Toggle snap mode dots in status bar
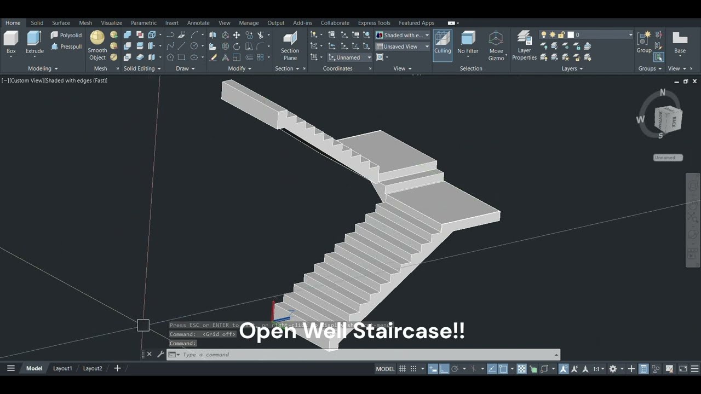This screenshot has width=701, height=394. coord(413,369)
